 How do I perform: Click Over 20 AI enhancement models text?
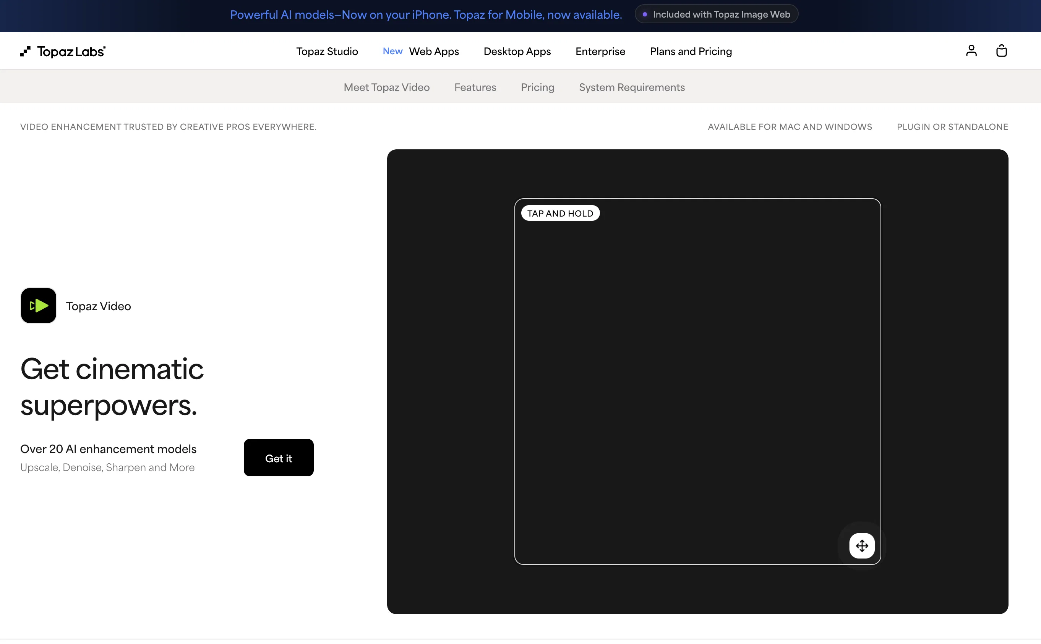click(x=108, y=449)
